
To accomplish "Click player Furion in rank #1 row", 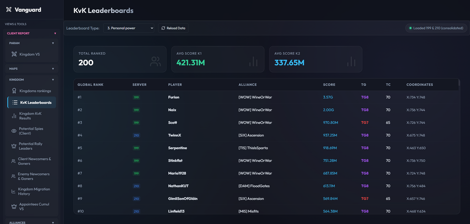I will (174, 97).
